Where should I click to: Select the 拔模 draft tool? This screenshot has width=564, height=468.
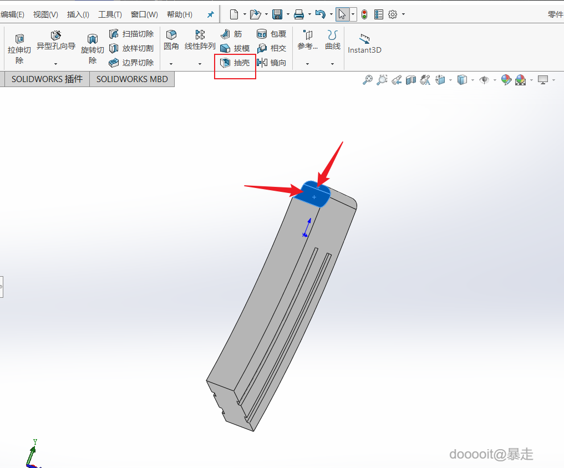coord(235,48)
